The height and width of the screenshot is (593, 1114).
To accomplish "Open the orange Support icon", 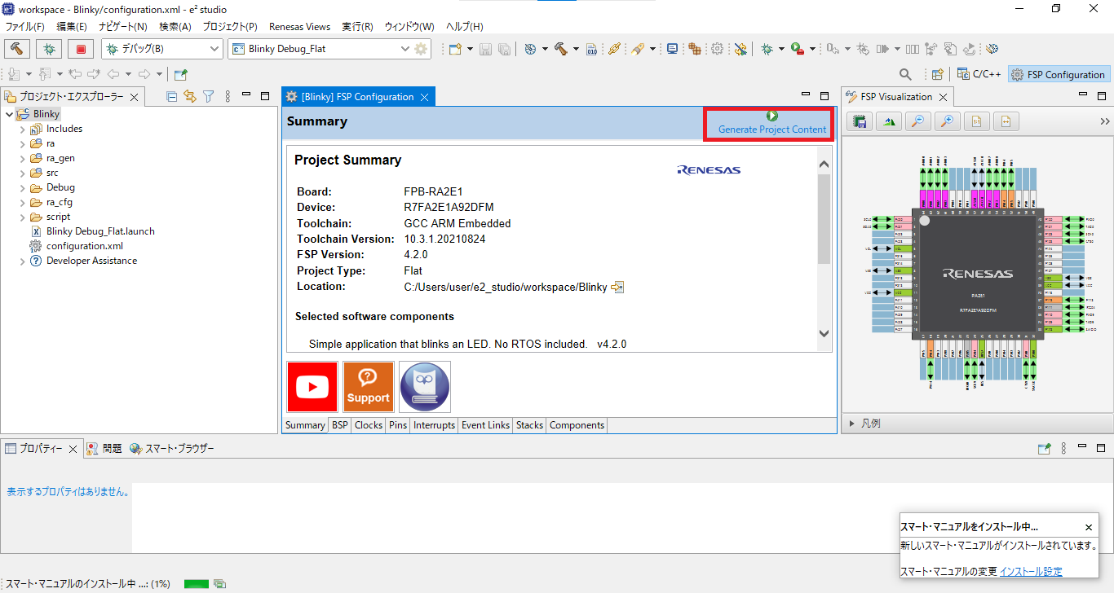I will click(x=368, y=387).
